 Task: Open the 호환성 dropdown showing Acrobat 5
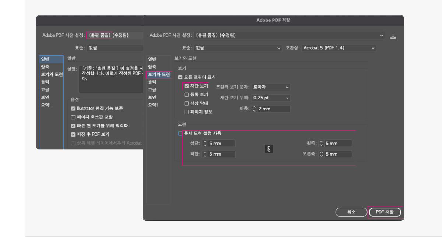click(338, 48)
